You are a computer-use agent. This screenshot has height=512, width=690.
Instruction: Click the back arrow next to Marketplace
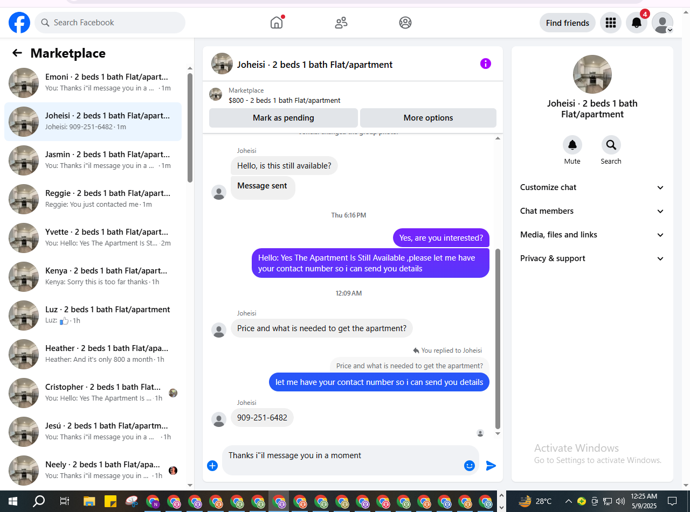[x=17, y=53]
